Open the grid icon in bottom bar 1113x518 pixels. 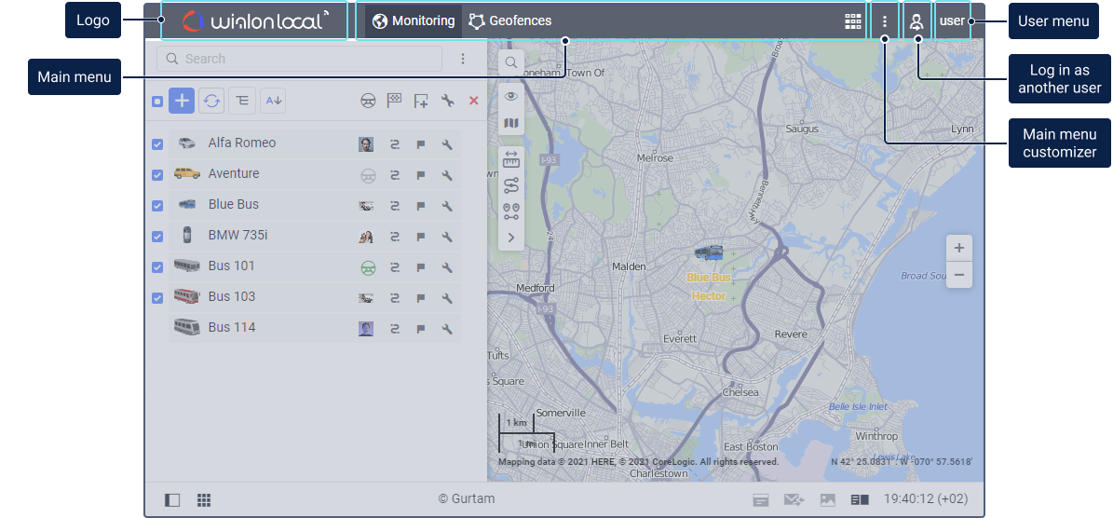click(204, 500)
